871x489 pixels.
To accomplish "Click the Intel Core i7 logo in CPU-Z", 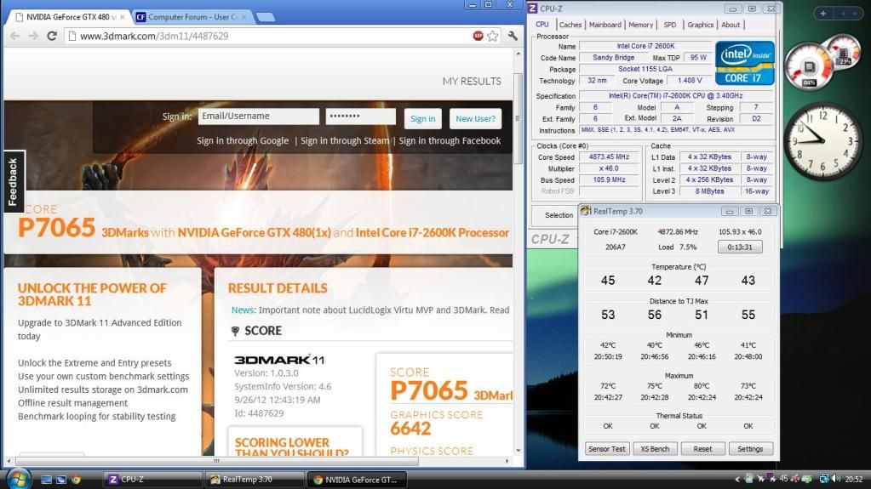I will tap(744, 63).
